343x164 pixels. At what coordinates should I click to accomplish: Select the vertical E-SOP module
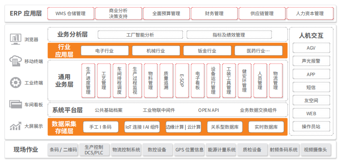[x=182, y=80]
